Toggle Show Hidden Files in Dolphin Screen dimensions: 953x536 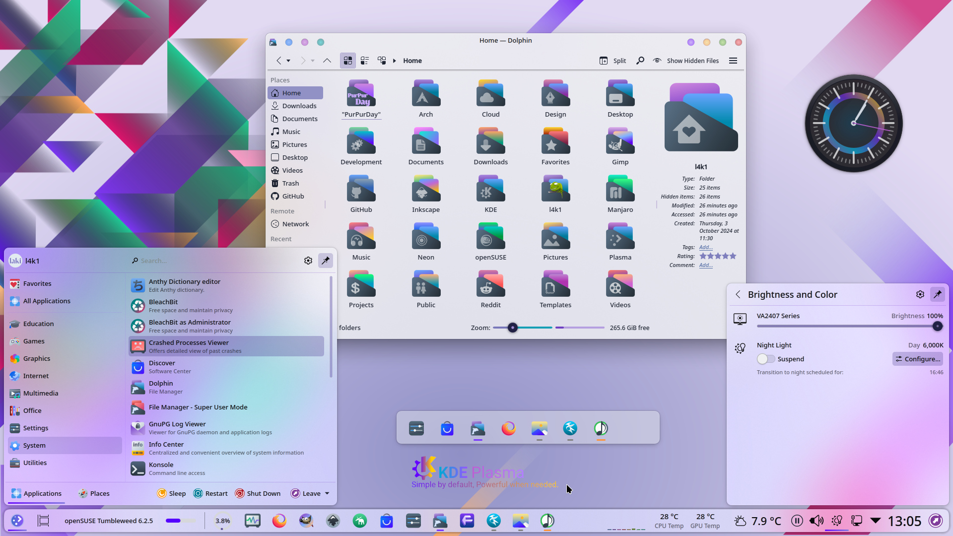point(685,61)
